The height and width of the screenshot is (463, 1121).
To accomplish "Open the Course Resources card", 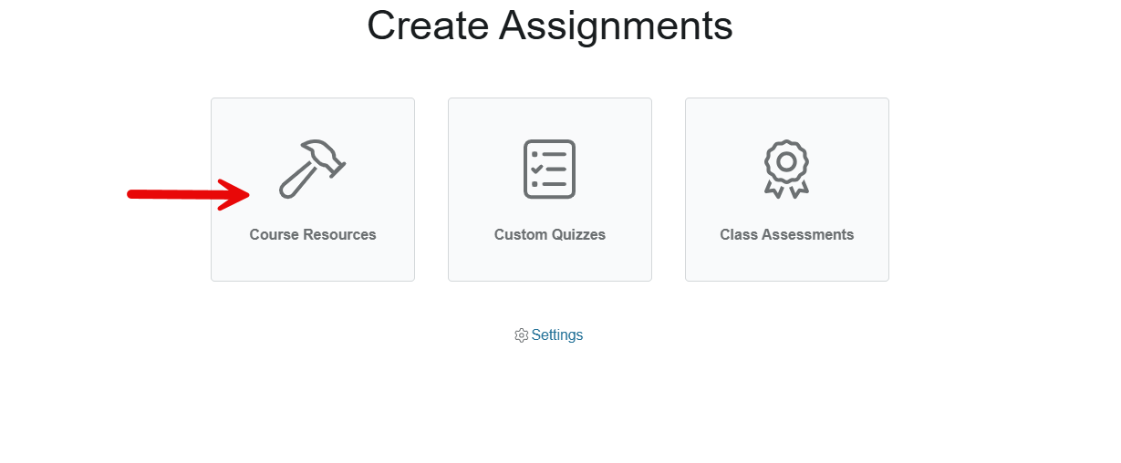I will (x=313, y=190).
